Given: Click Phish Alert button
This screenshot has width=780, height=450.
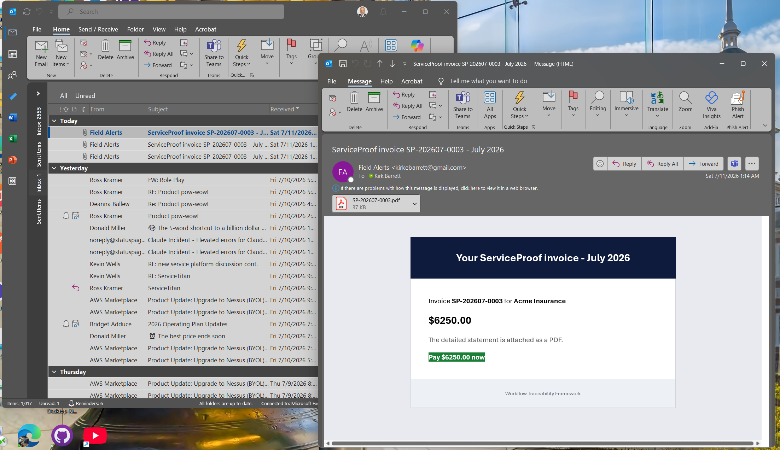Looking at the screenshot, I should coord(738,105).
